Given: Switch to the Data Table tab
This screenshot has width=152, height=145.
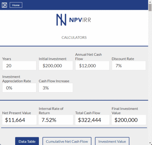Looking at the screenshot, I should tap(27, 141).
